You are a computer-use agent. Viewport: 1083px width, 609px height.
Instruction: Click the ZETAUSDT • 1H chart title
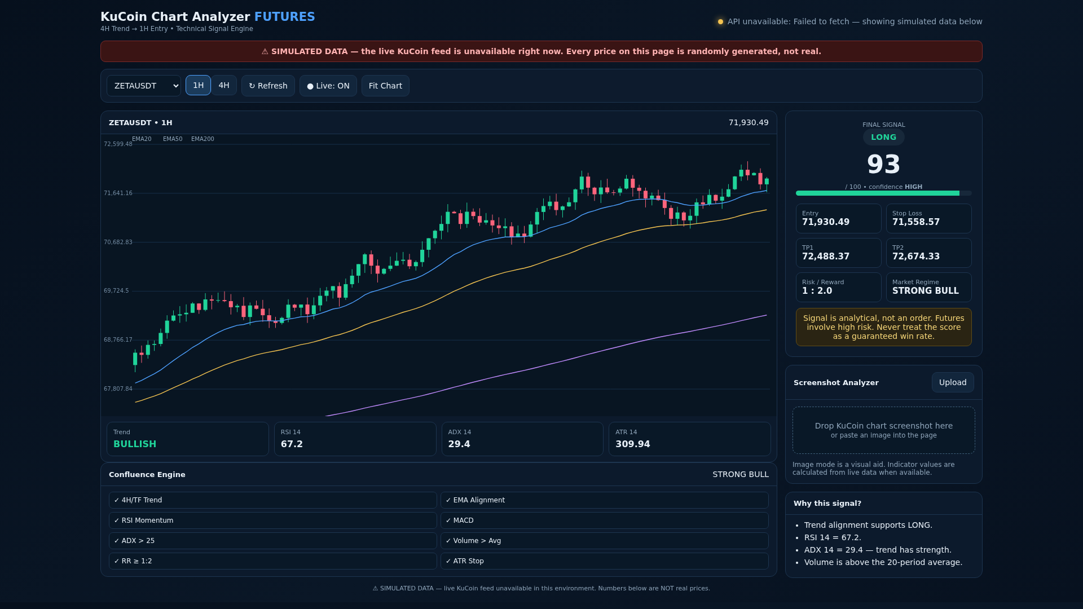(140, 122)
